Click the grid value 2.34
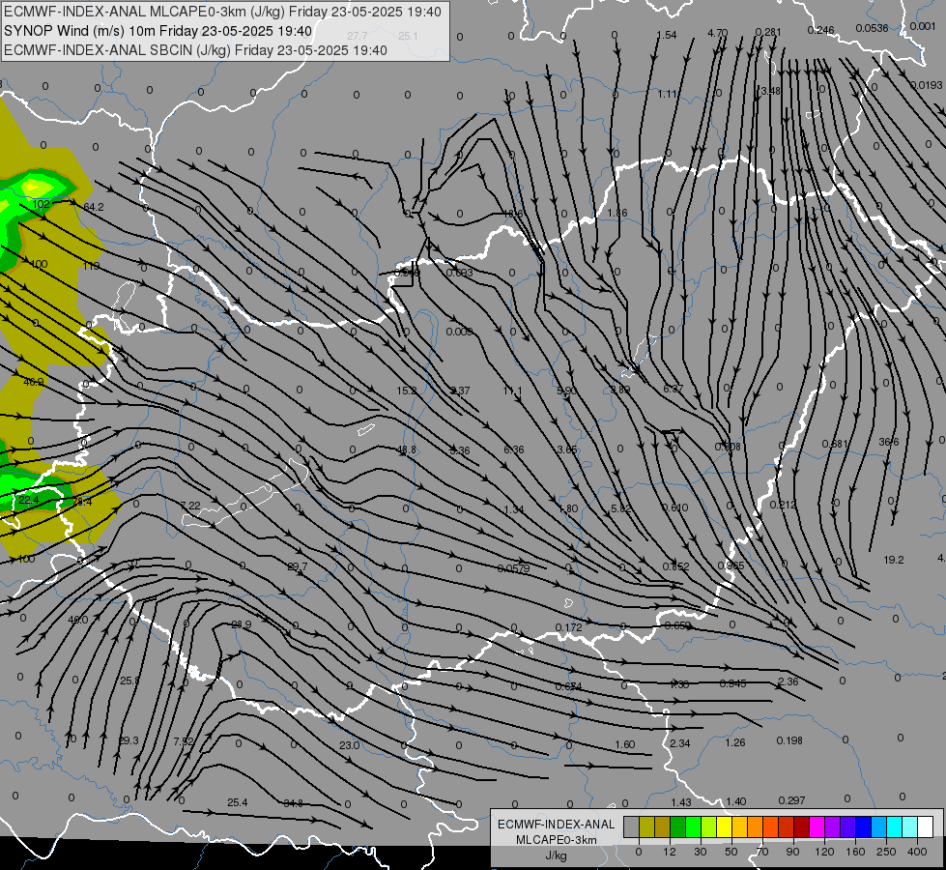This screenshot has width=946, height=870. (x=680, y=743)
